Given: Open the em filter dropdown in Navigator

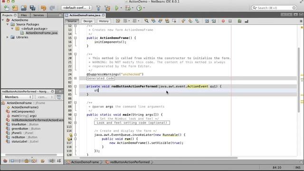Looking at the screenshot, I should tap(45, 97).
